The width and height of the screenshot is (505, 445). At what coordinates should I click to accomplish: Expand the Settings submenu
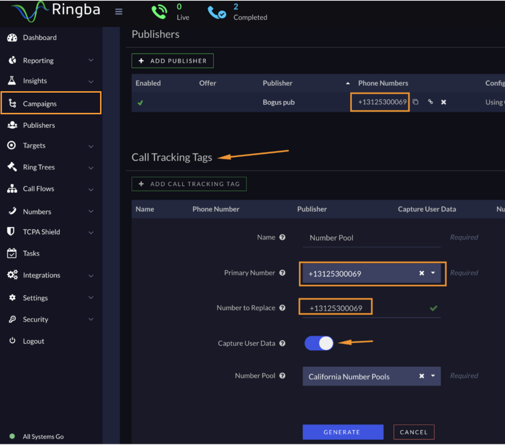[91, 298]
